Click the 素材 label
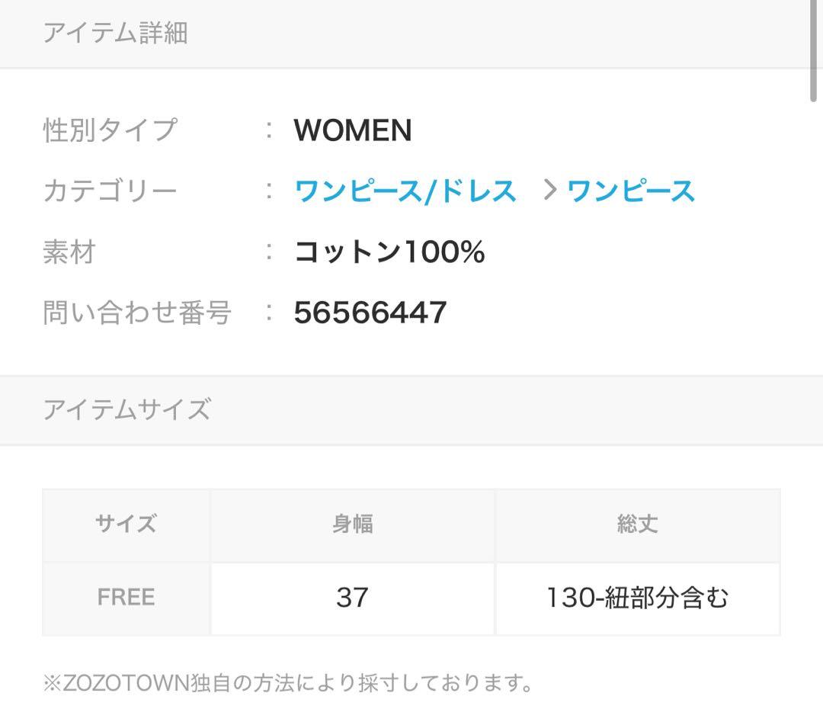Viewport: 823px width, 709px height. click(69, 252)
